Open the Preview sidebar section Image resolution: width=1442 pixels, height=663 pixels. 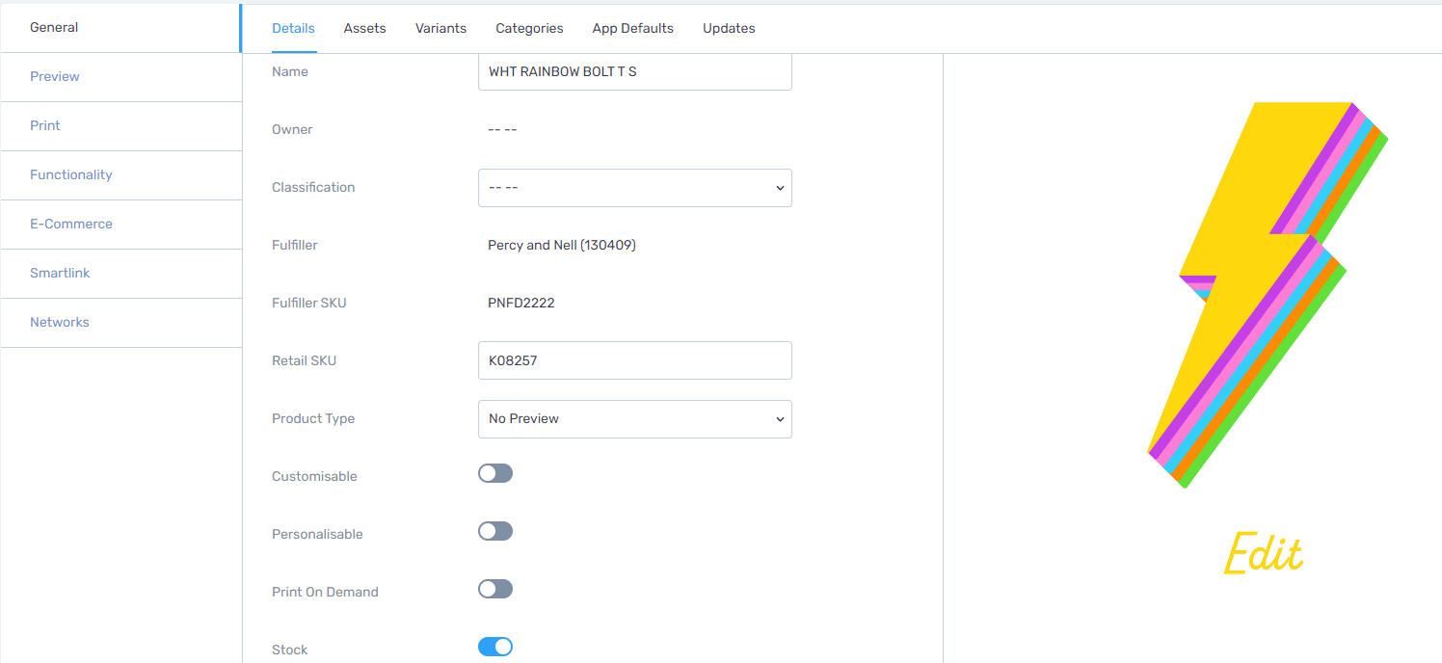[x=120, y=77]
